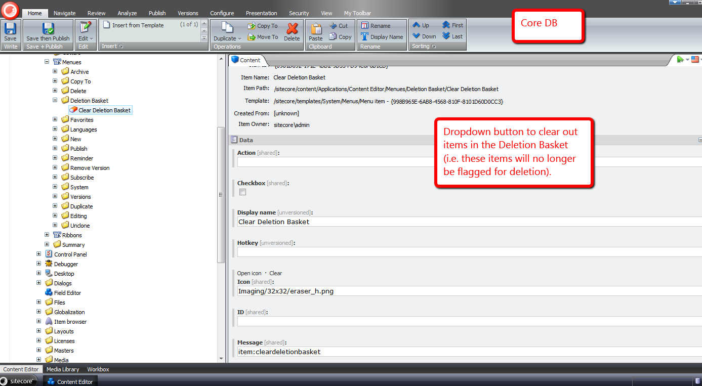Open the Media Library tab
This screenshot has width=702, height=386.
[x=63, y=369]
